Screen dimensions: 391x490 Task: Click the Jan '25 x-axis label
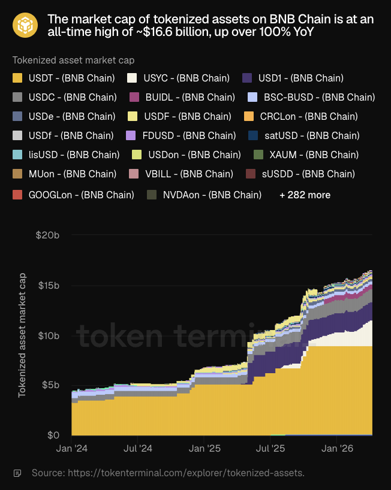pos(206,447)
